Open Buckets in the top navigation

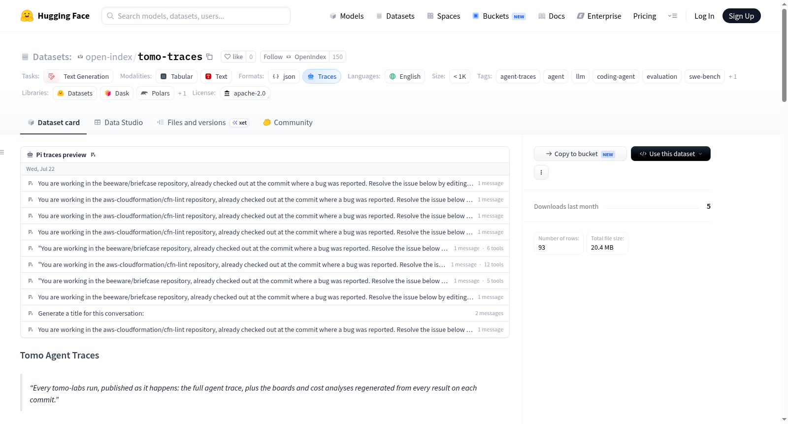[499, 16]
